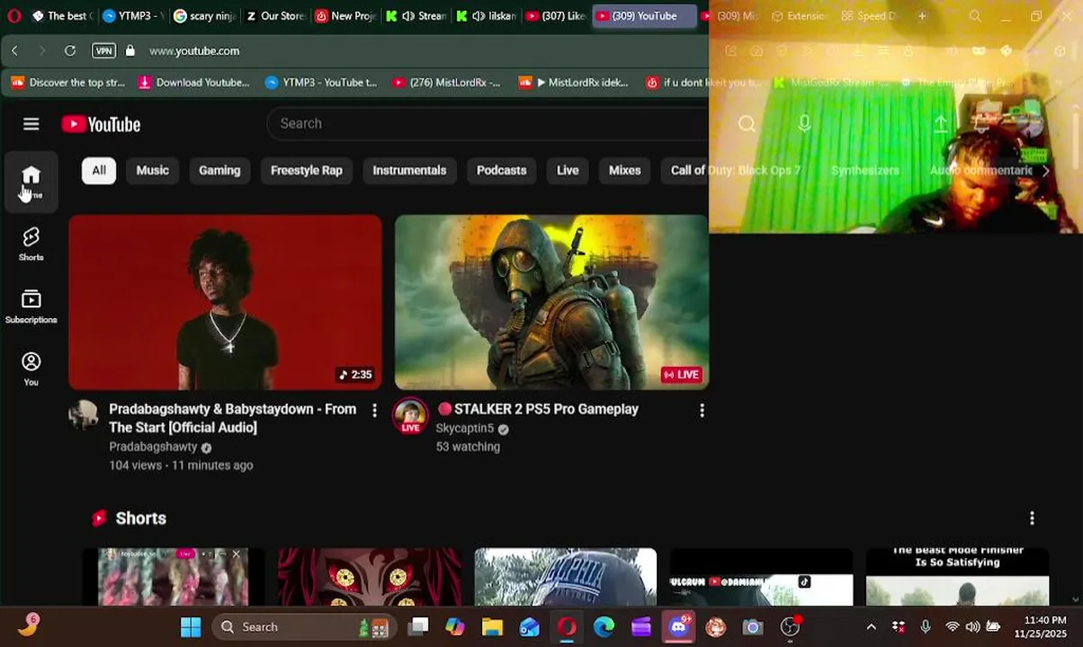The width and height of the screenshot is (1083, 647).
Task: Click Pradabagshawty channel avatar
Action: [84, 414]
